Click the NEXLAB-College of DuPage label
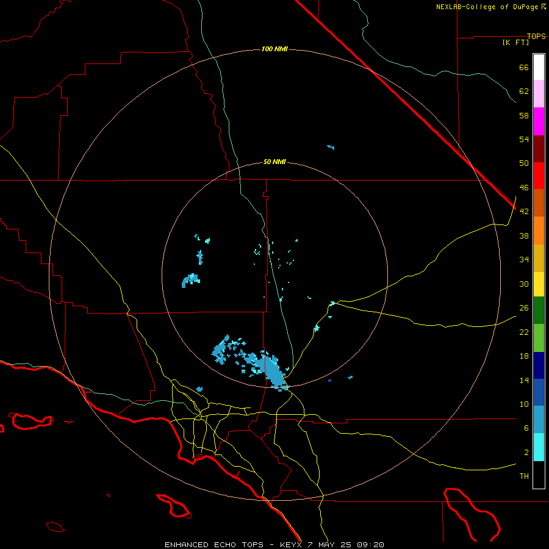Image resolution: width=549 pixels, height=549 pixels. (487, 7)
